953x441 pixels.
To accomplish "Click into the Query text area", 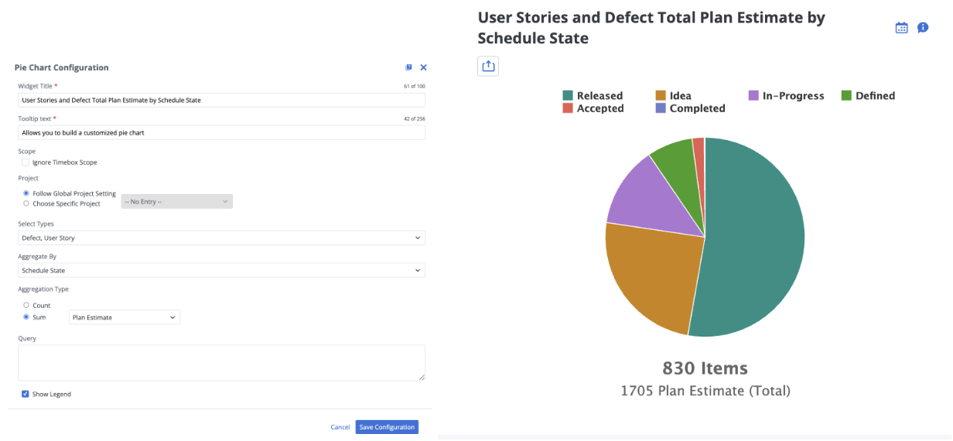I will (x=221, y=362).
